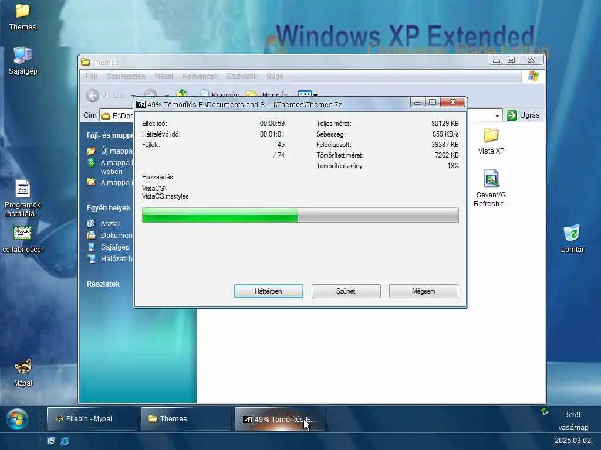Click the Start orb button
This screenshot has height=450, width=601.
(17, 418)
